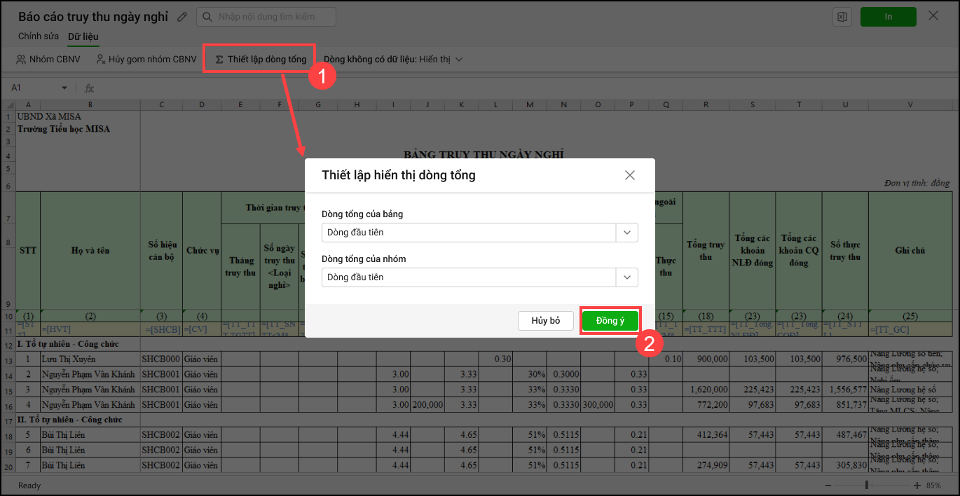Screen dimensions: 960x496
Task: Click the fx formula icon
Action: [x=89, y=88]
